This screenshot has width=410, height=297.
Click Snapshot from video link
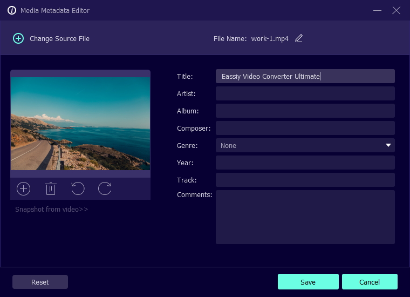click(51, 209)
